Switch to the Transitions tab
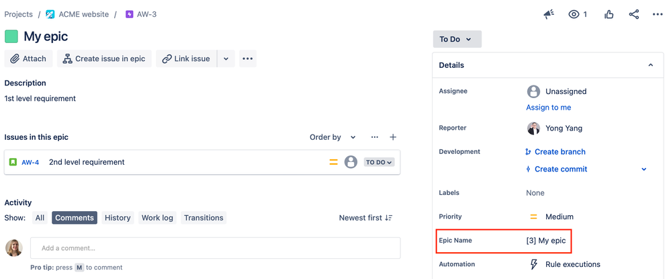 (204, 218)
